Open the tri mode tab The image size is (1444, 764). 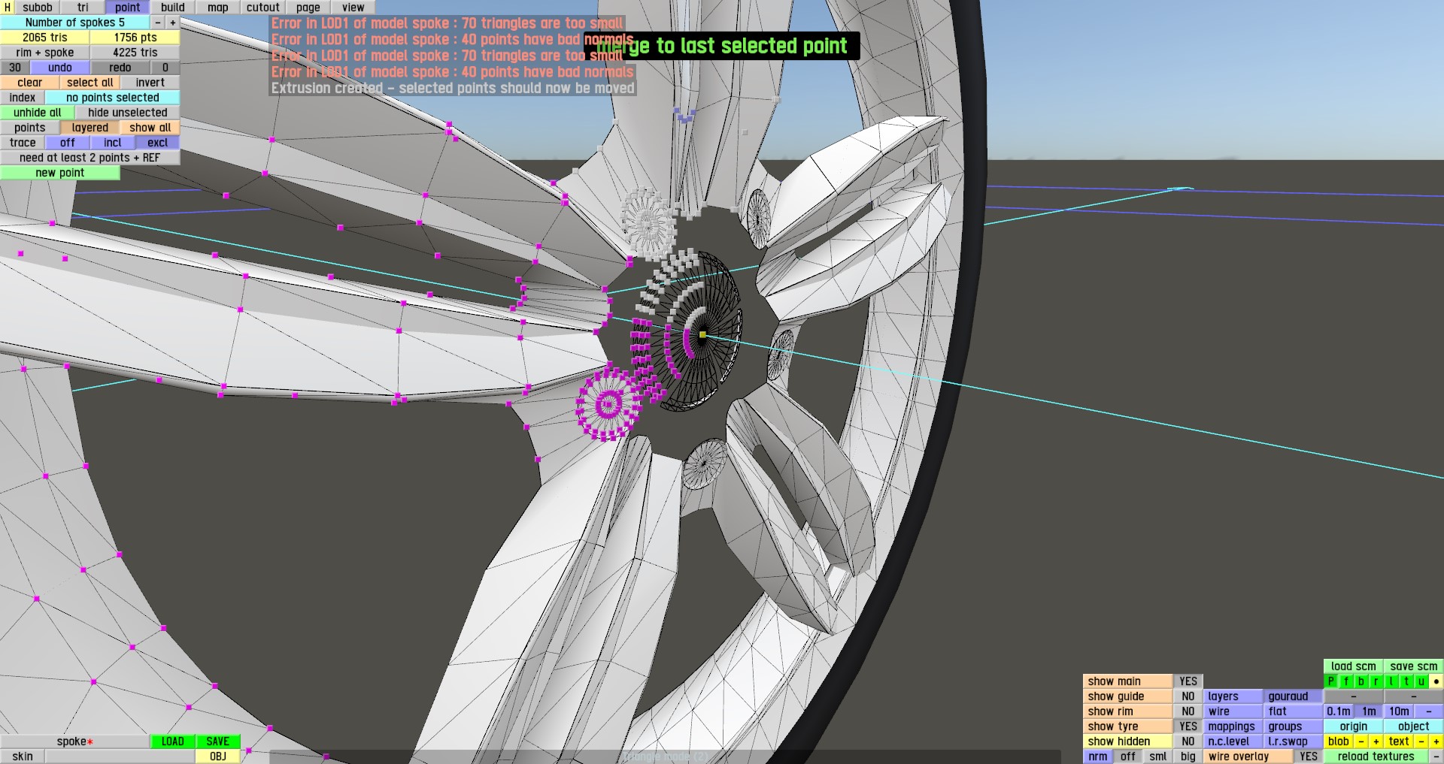[x=83, y=8]
